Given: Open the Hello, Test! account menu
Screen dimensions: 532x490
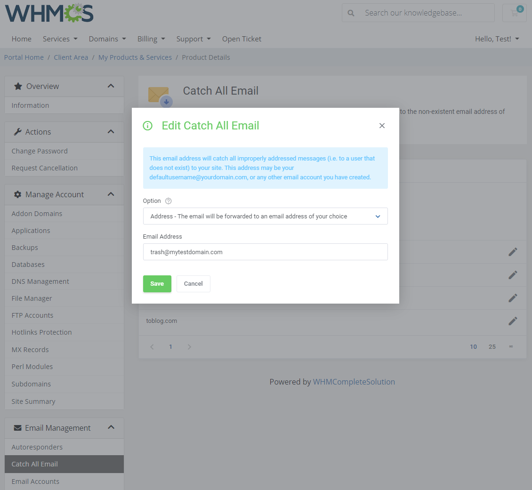Looking at the screenshot, I should pyautogui.click(x=497, y=39).
